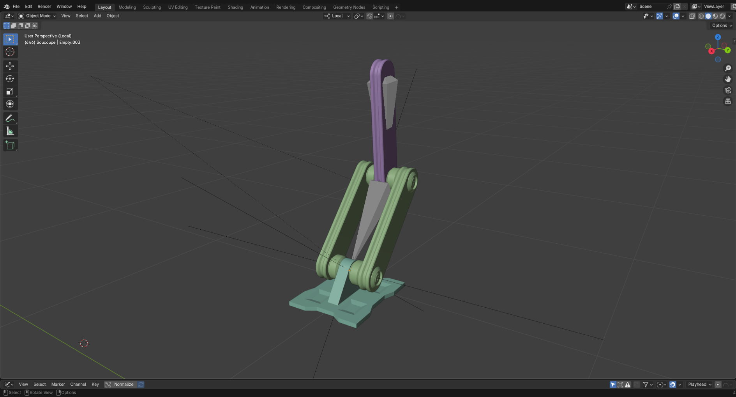736x397 pixels.
Task: Open the Local transform orientation dropdown
Action: pos(337,16)
